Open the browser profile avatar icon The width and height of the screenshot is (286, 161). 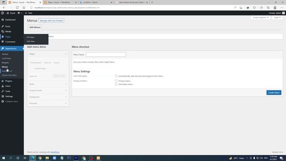[x=275, y=8]
